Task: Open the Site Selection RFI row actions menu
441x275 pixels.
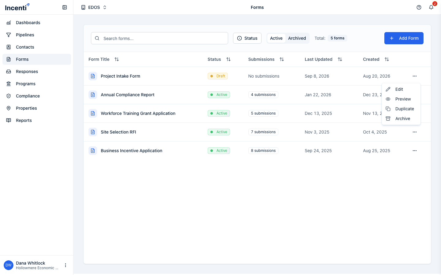Action: coord(415,132)
